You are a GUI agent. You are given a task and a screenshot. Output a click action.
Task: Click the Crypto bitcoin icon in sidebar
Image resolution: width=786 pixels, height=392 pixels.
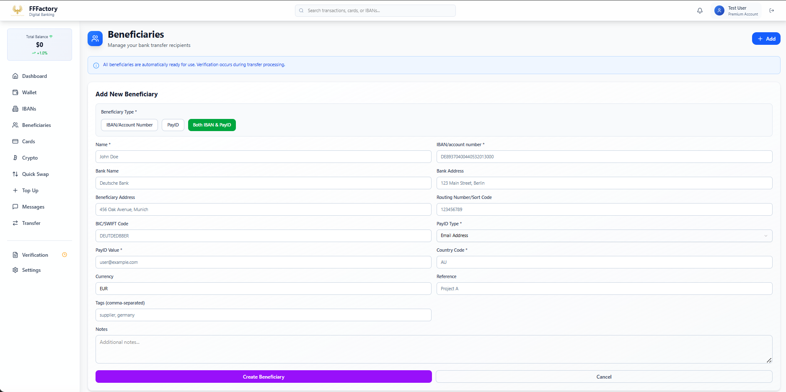16,158
